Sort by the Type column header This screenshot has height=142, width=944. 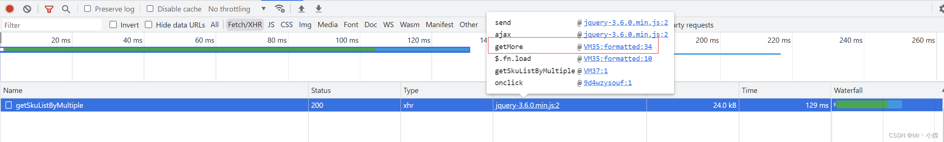click(447, 90)
